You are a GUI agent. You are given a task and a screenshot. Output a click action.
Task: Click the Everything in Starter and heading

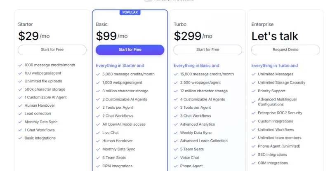point(120,66)
